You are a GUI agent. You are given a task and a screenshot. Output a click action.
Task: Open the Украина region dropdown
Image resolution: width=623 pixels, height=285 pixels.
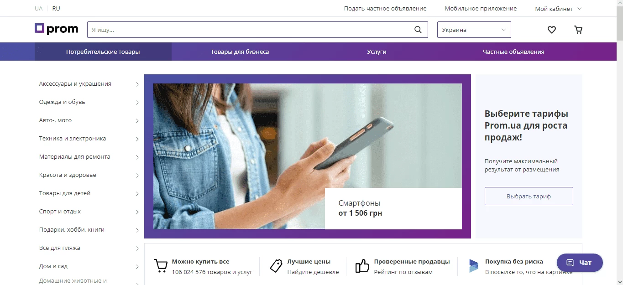[474, 30]
